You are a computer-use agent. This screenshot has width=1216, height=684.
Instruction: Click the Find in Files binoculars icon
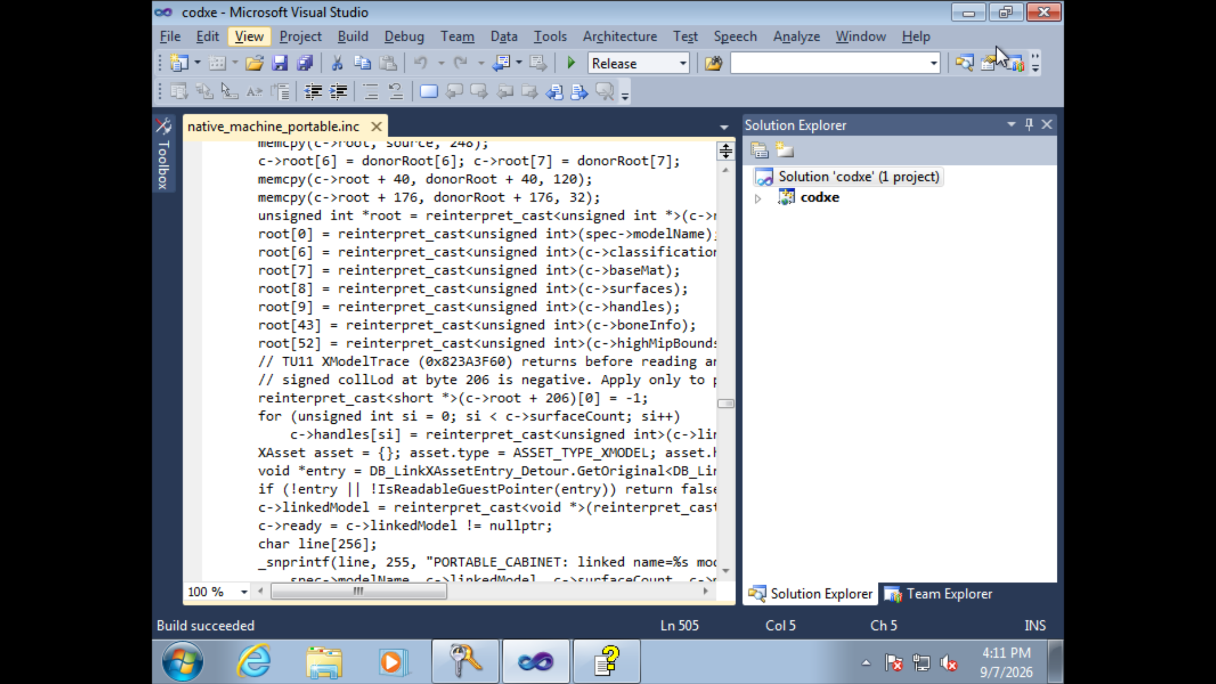(713, 63)
